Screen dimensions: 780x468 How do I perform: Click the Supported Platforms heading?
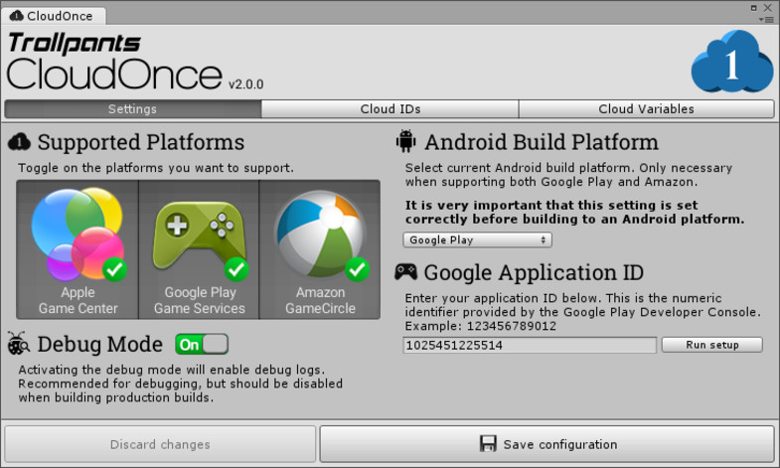[141, 142]
